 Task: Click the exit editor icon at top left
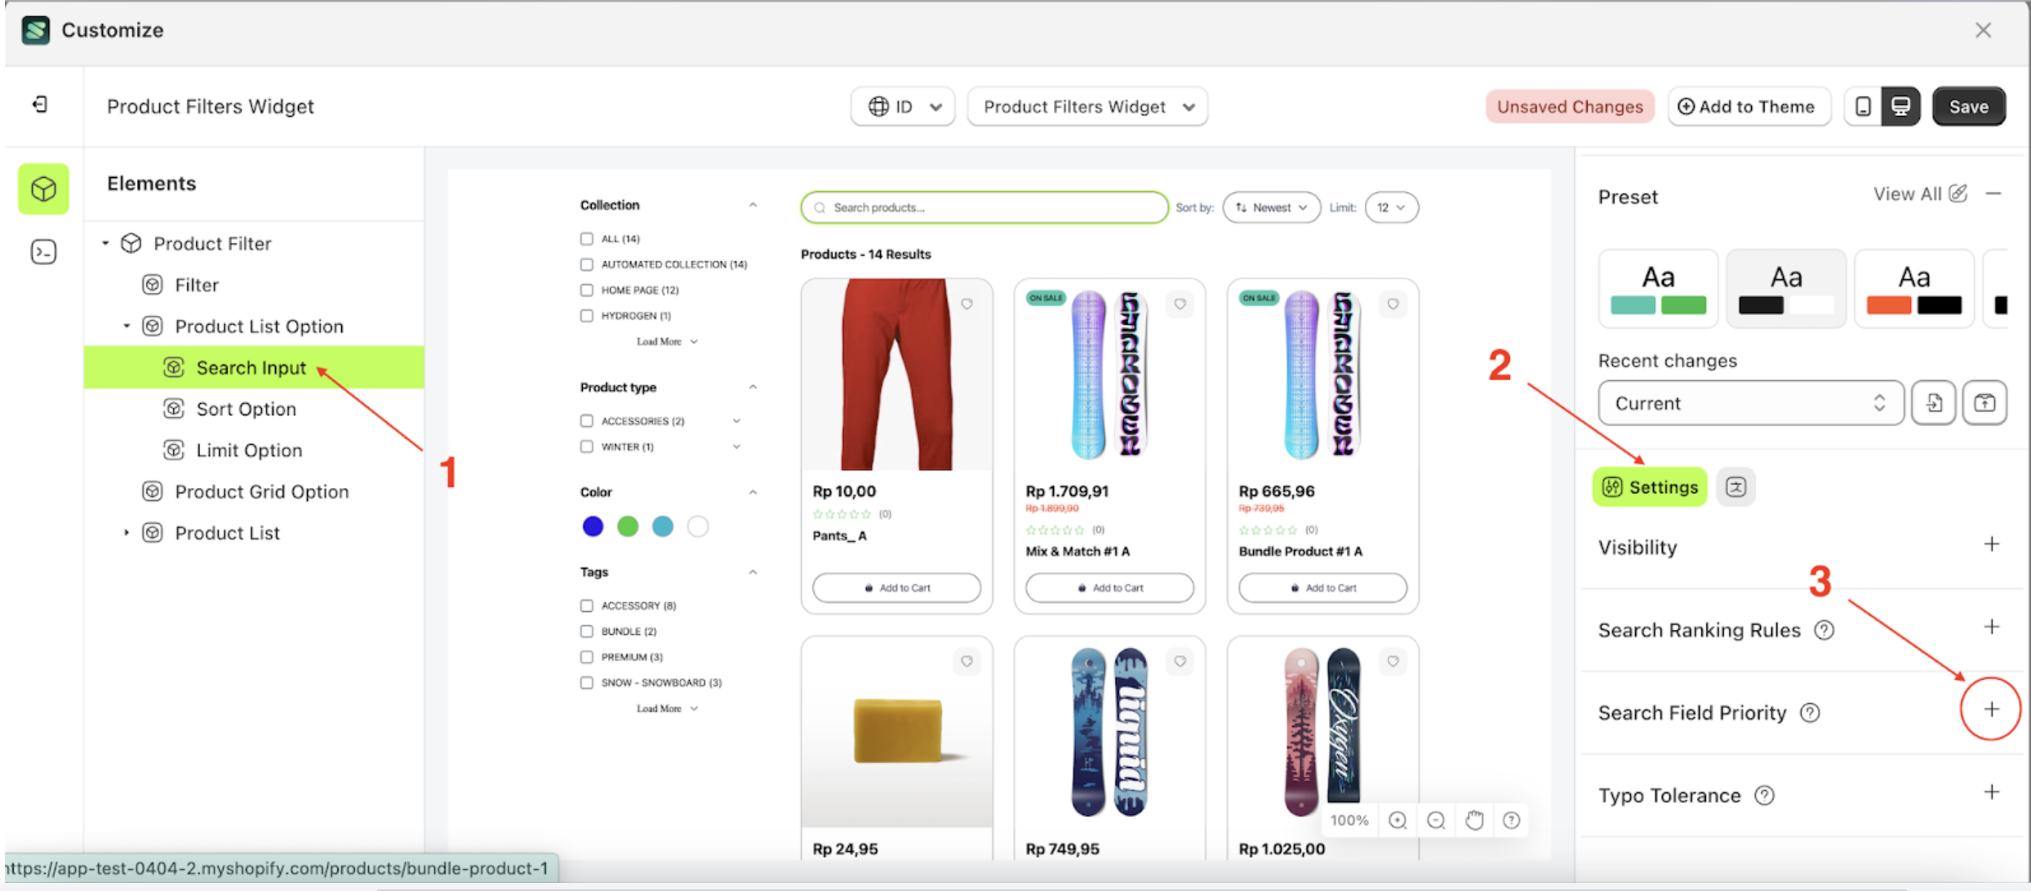pos(40,104)
